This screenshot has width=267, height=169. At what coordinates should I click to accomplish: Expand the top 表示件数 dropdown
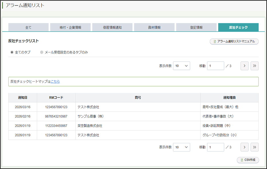pyautogui.click(x=181, y=66)
